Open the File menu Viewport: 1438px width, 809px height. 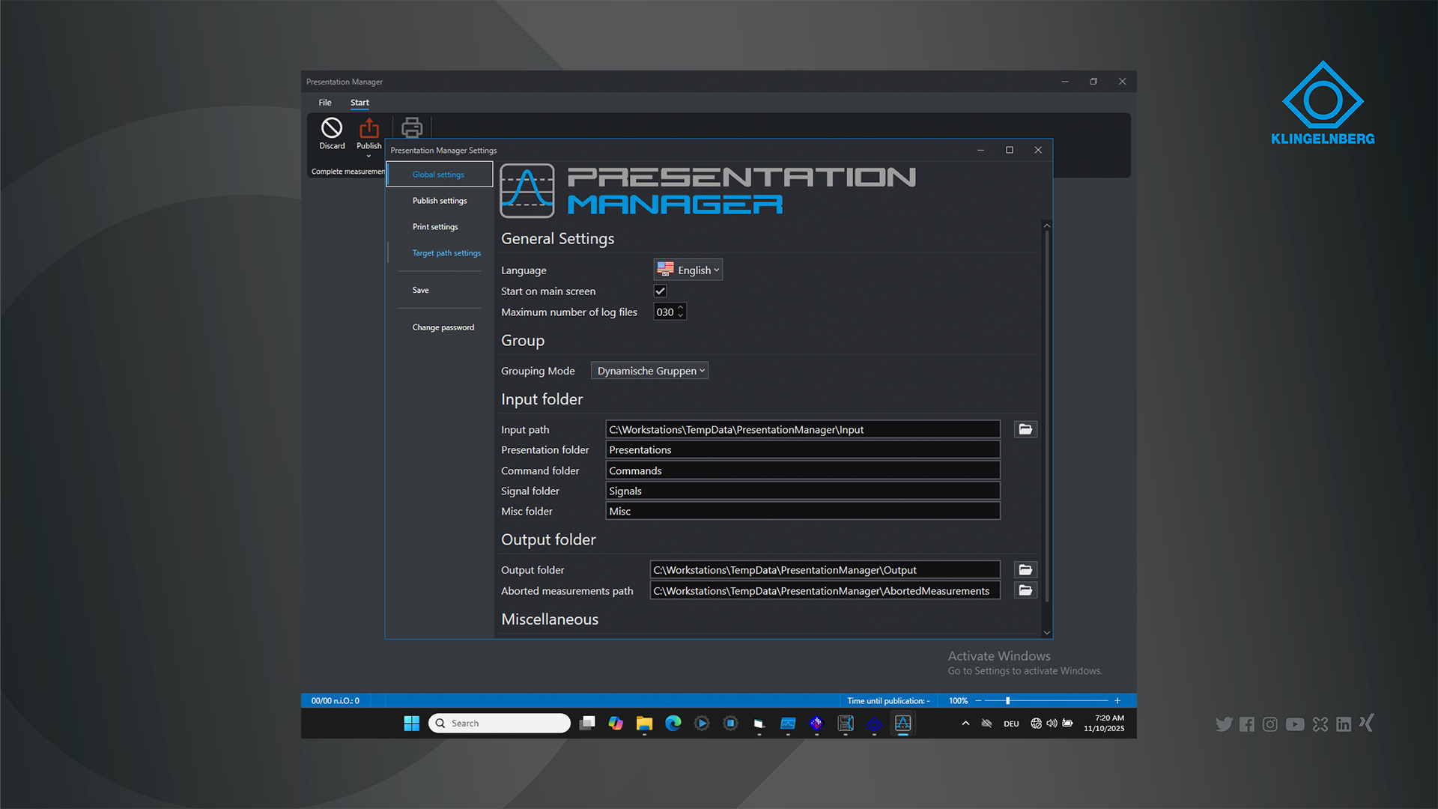tap(325, 103)
